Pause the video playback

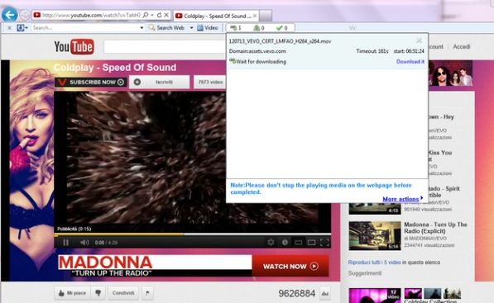[x=65, y=243]
